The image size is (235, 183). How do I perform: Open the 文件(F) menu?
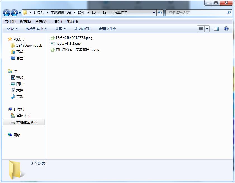10,21
